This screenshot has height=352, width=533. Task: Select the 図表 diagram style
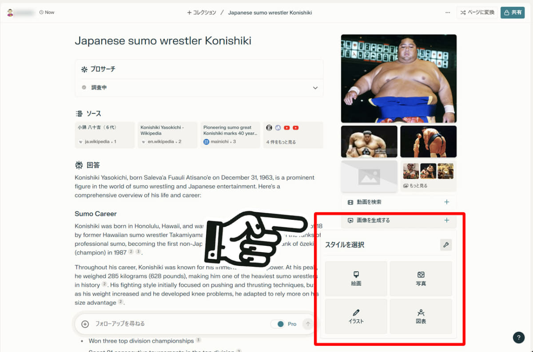pos(421,317)
